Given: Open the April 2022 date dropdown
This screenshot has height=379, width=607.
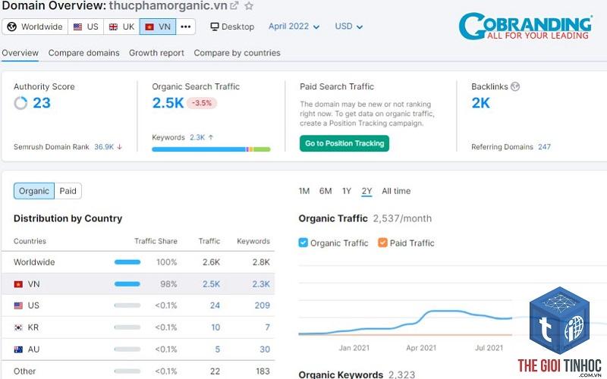Looking at the screenshot, I should point(294,27).
